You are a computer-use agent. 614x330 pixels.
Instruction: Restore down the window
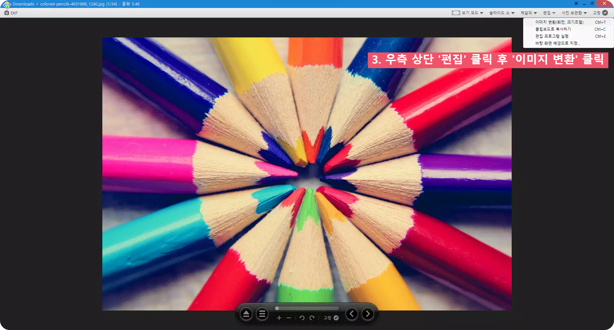[592, 4]
